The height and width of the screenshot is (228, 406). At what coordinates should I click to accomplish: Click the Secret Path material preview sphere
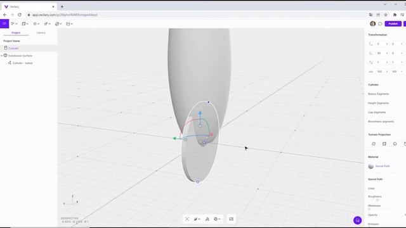click(x=370, y=166)
